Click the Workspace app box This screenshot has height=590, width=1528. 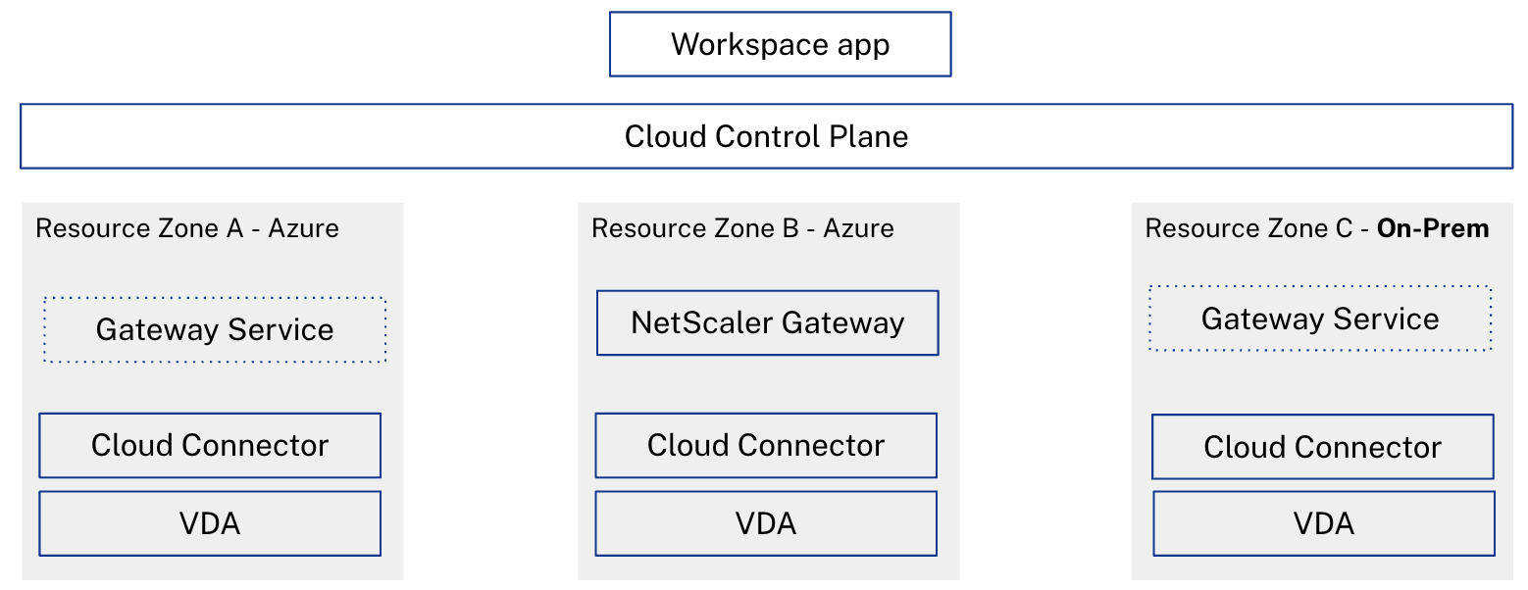[x=780, y=44]
